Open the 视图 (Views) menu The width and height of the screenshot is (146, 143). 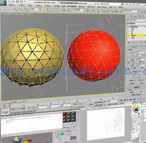pyautogui.click(x=39, y=6)
